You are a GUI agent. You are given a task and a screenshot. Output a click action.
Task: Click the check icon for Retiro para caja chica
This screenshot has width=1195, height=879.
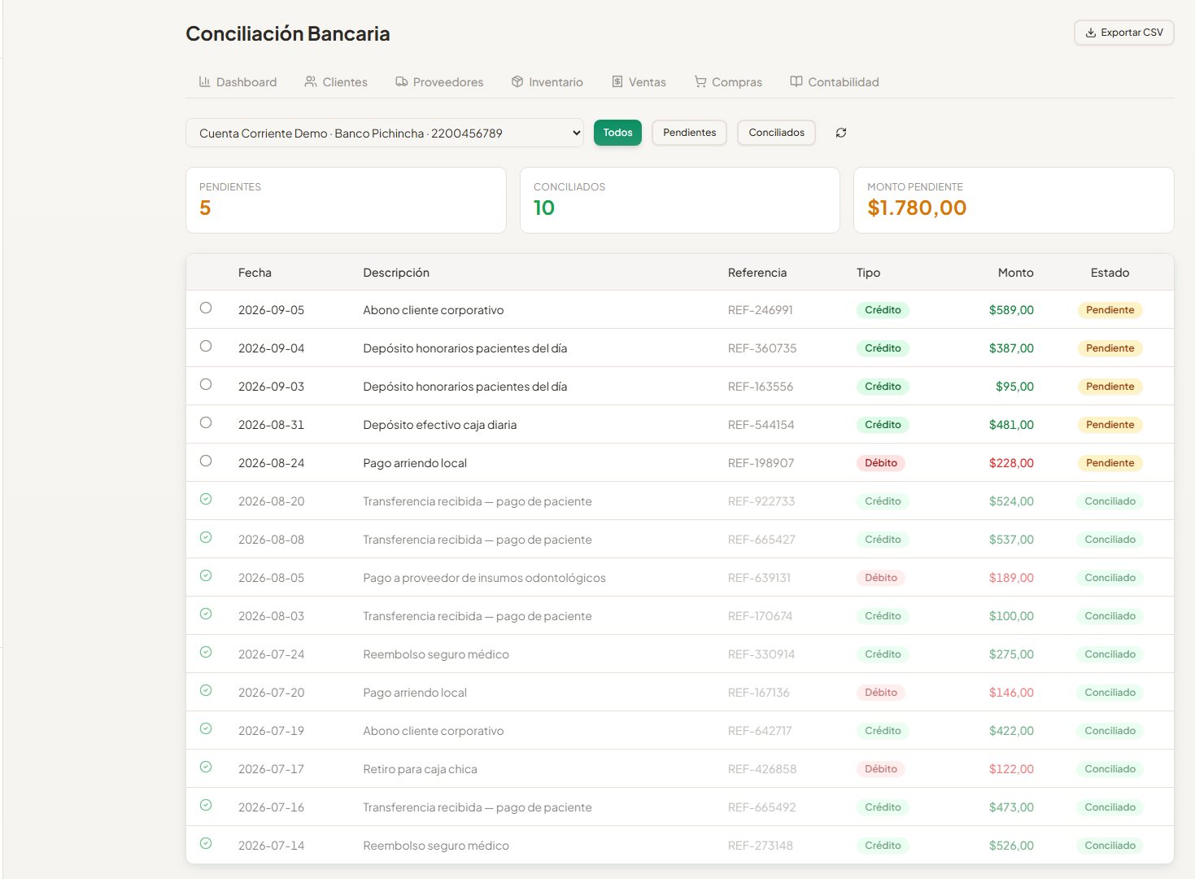(206, 767)
